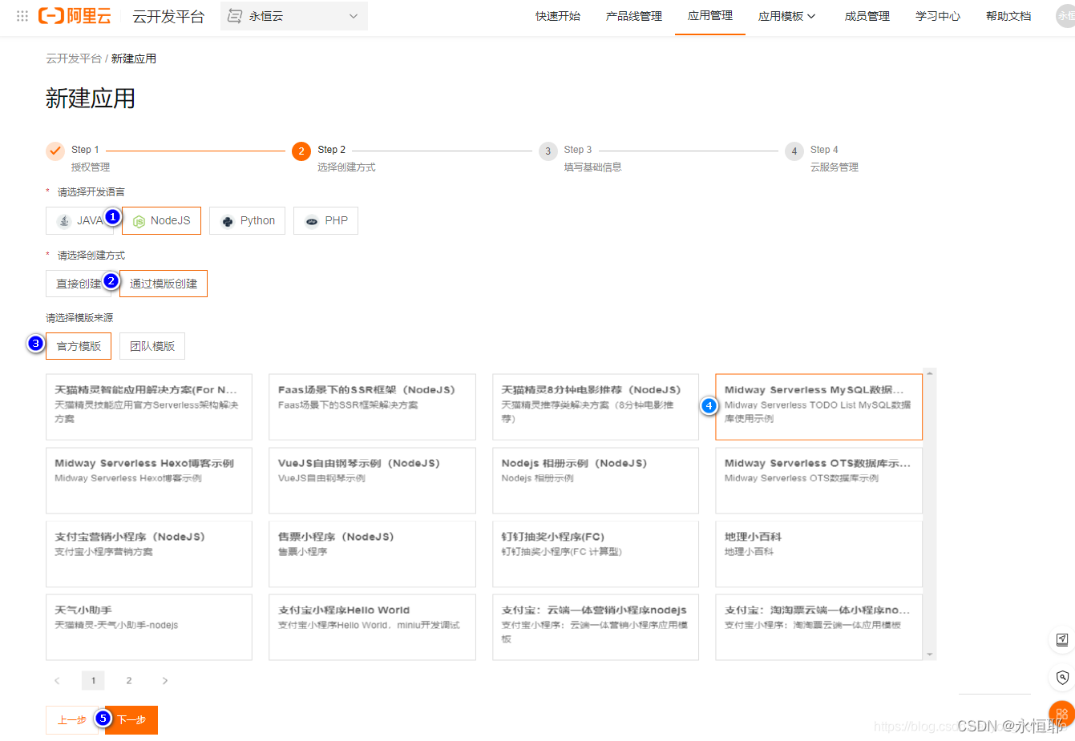Select VueJS自由钢琴示例 template card
This screenshot has width=1075, height=741.
click(372, 481)
